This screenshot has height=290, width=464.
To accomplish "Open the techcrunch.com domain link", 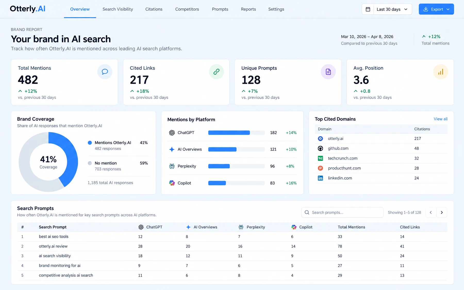I will [x=343, y=158].
